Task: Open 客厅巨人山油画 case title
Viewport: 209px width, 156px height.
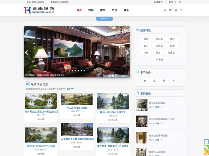Action: (157, 152)
